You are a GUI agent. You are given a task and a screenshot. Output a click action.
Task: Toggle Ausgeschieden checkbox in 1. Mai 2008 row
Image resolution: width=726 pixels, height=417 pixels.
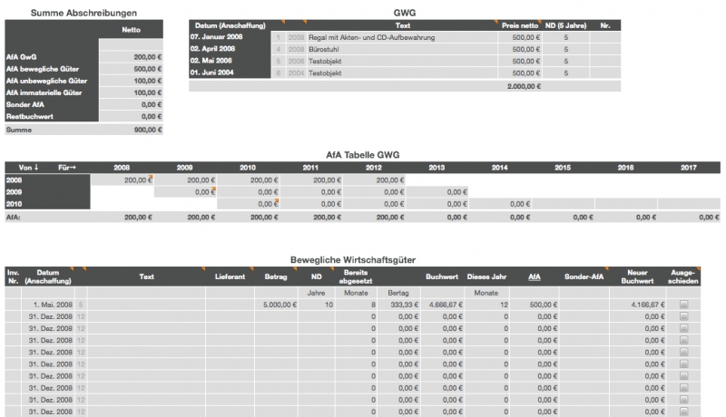click(683, 305)
